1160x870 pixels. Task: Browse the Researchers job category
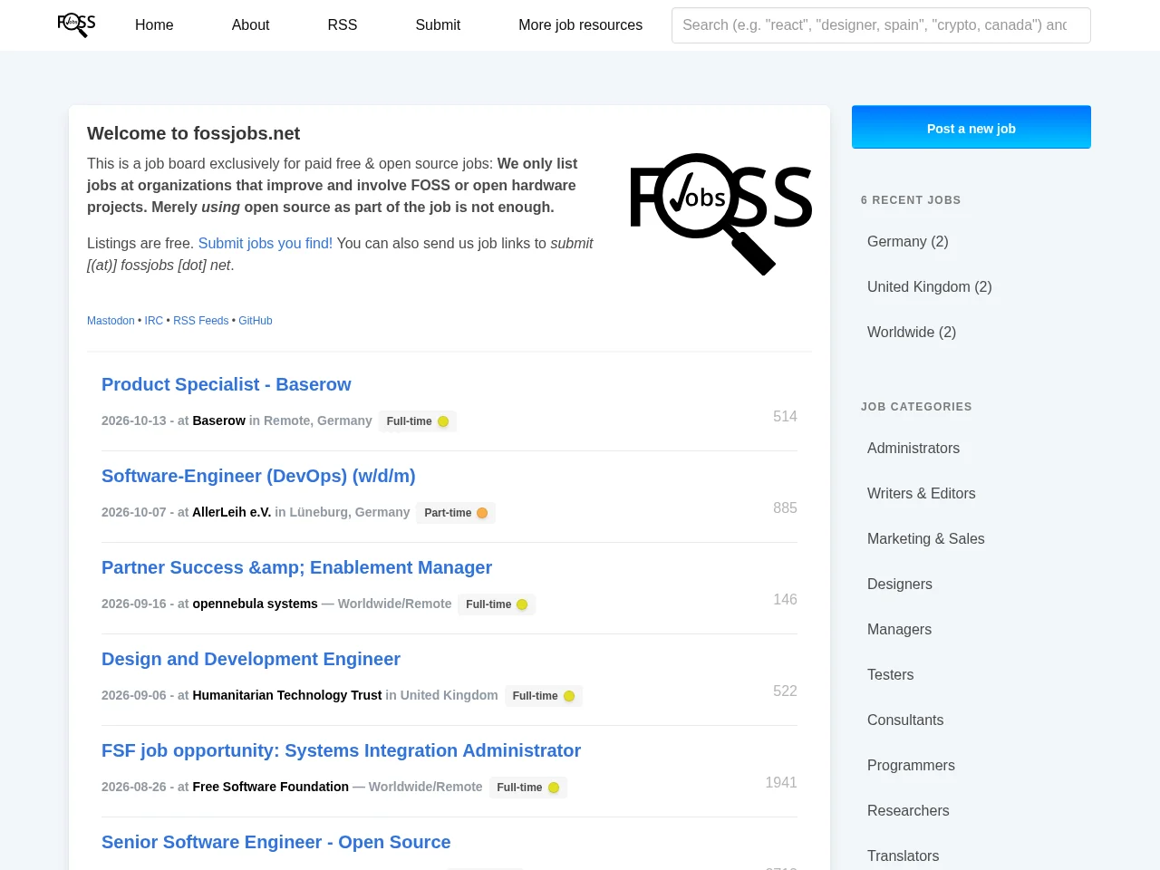point(908,810)
